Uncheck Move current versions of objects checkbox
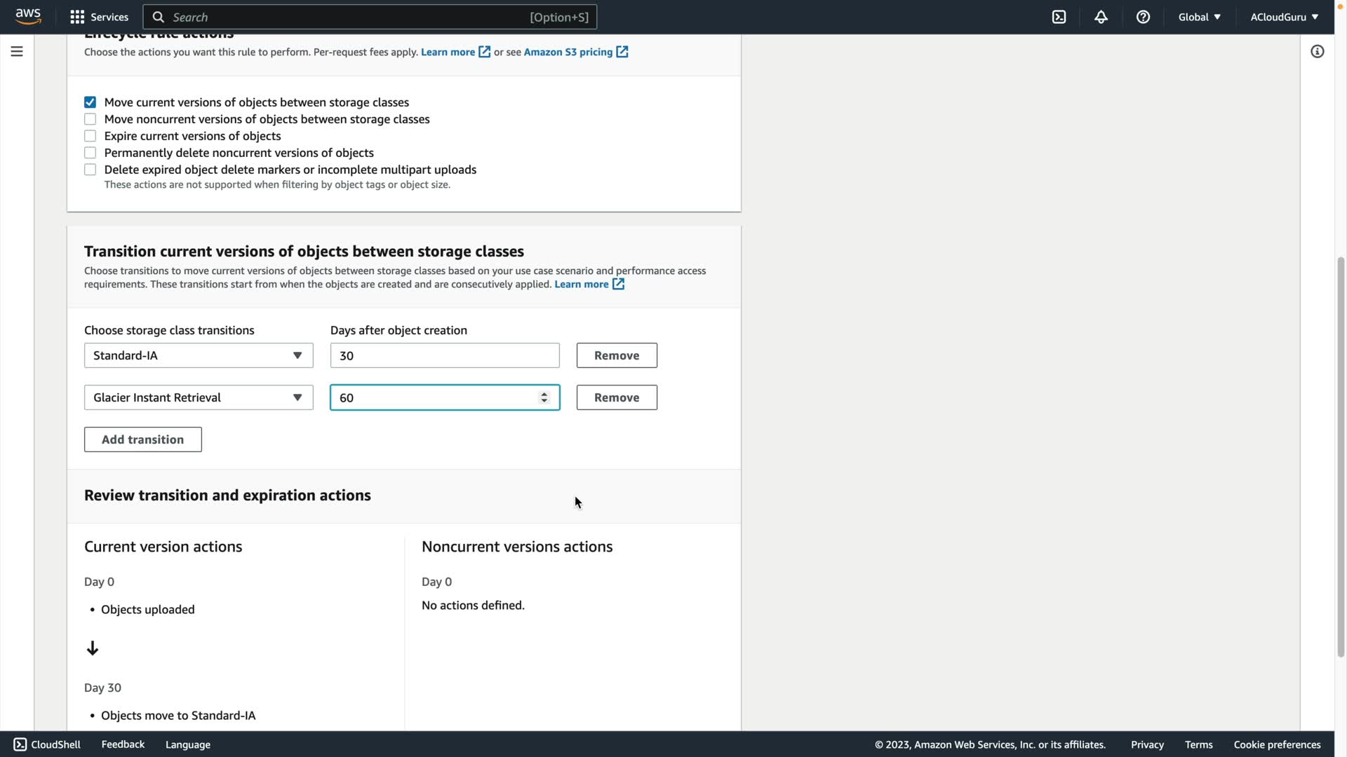Image resolution: width=1347 pixels, height=757 pixels. [x=90, y=102]
